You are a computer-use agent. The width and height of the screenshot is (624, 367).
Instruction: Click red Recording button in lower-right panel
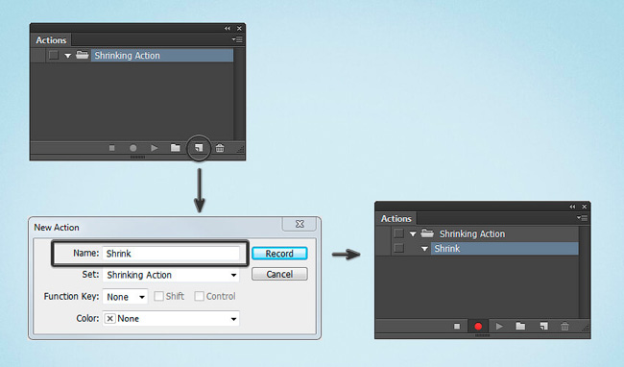478,327
